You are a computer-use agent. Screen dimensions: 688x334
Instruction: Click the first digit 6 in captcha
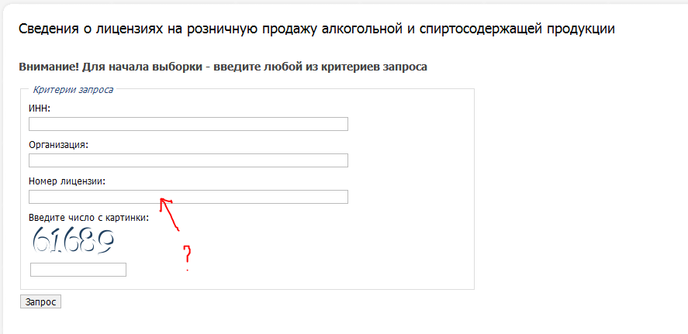[41, 240]
